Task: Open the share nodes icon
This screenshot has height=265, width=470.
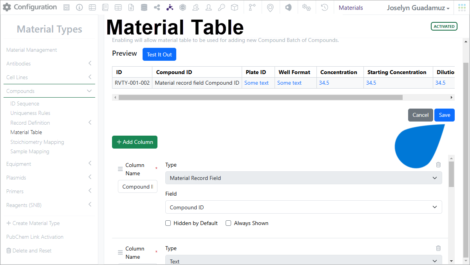Action: 157,7
